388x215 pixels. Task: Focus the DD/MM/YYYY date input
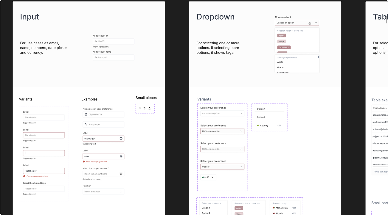(x=103, y=114)
